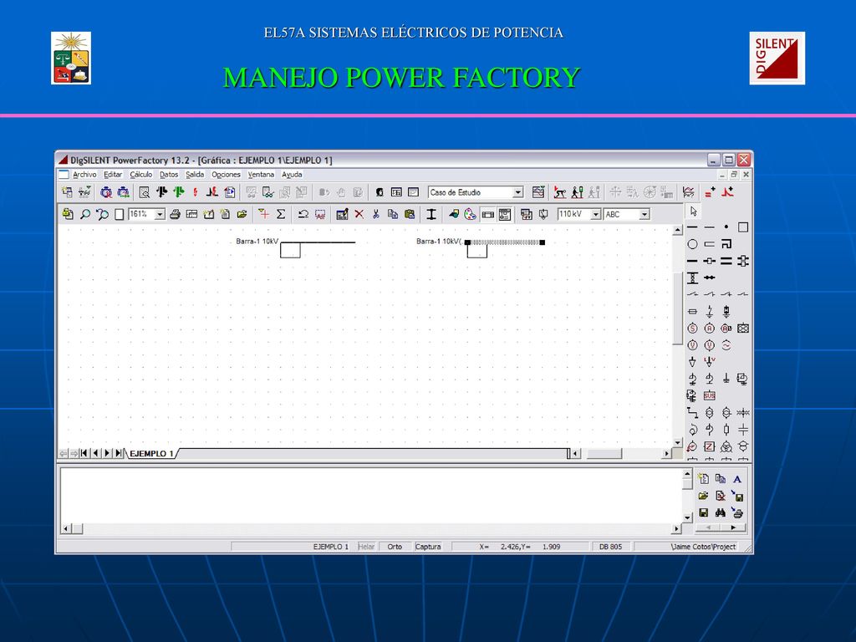856x642 pixels.
Task: Open the Datos menu
Action: tap(169, 175)
